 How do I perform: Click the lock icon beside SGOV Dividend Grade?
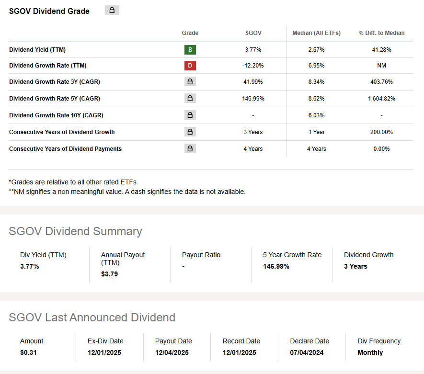coord(112,10)
